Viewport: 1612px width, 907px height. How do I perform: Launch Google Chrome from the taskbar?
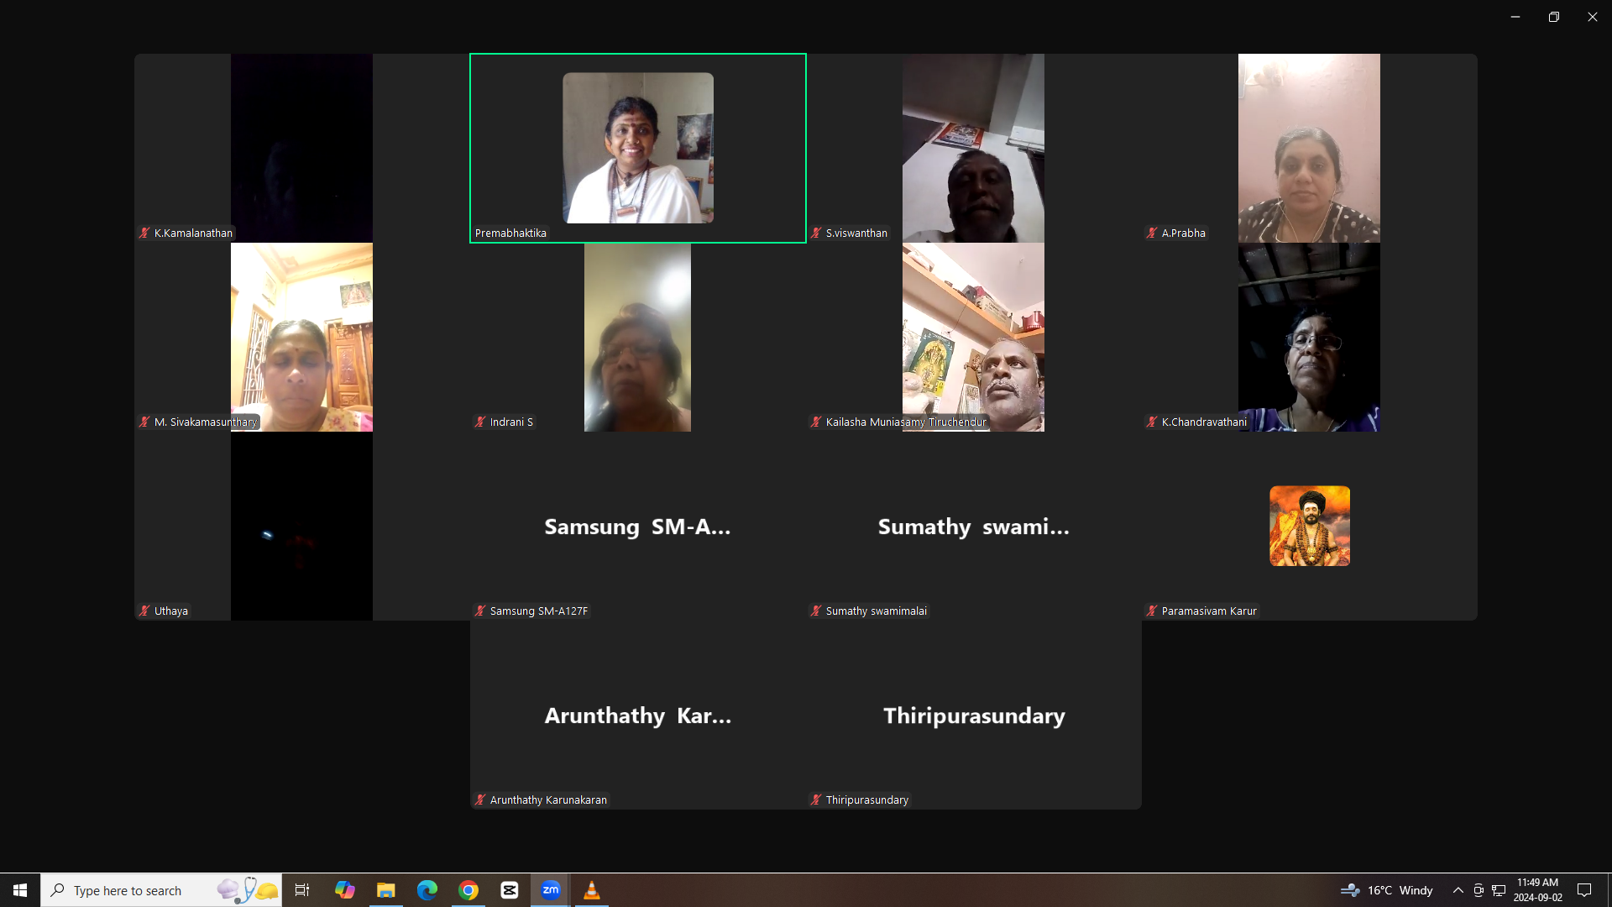click(x=468, y=890)
